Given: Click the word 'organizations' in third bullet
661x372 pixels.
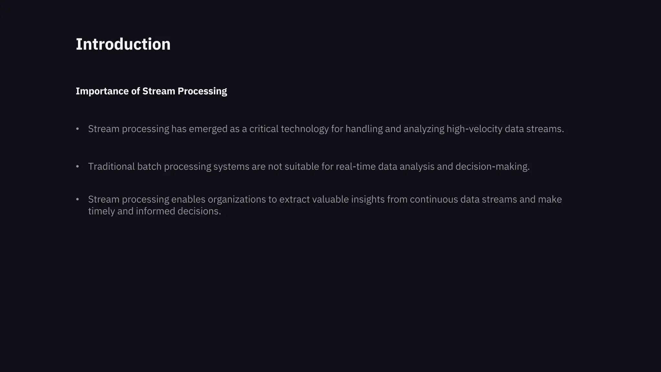Looking at the screenshot, I should click(x=237, y=199).
